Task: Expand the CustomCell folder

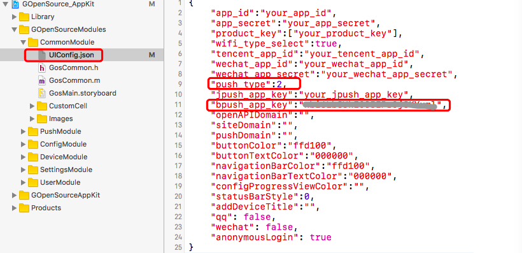Action: tap(32, 106)
